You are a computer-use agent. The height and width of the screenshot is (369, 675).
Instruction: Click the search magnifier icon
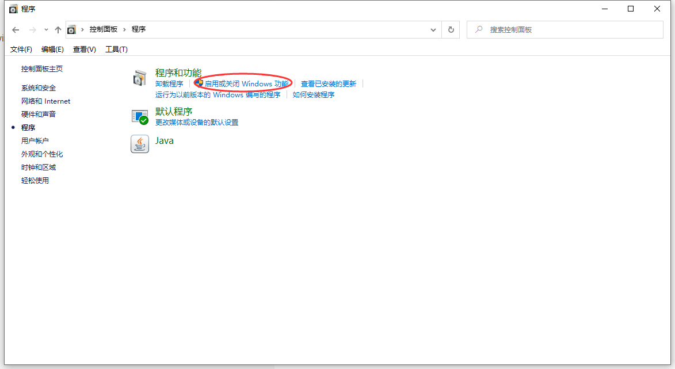(x=479, y=29)
